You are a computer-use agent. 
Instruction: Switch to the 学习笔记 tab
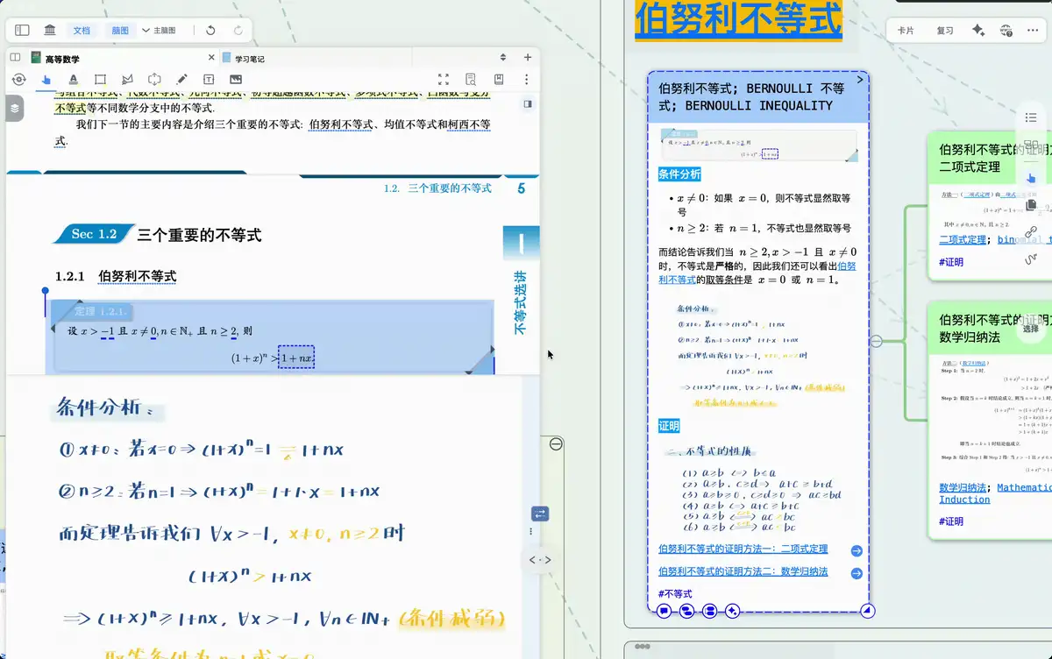point(250,59)
